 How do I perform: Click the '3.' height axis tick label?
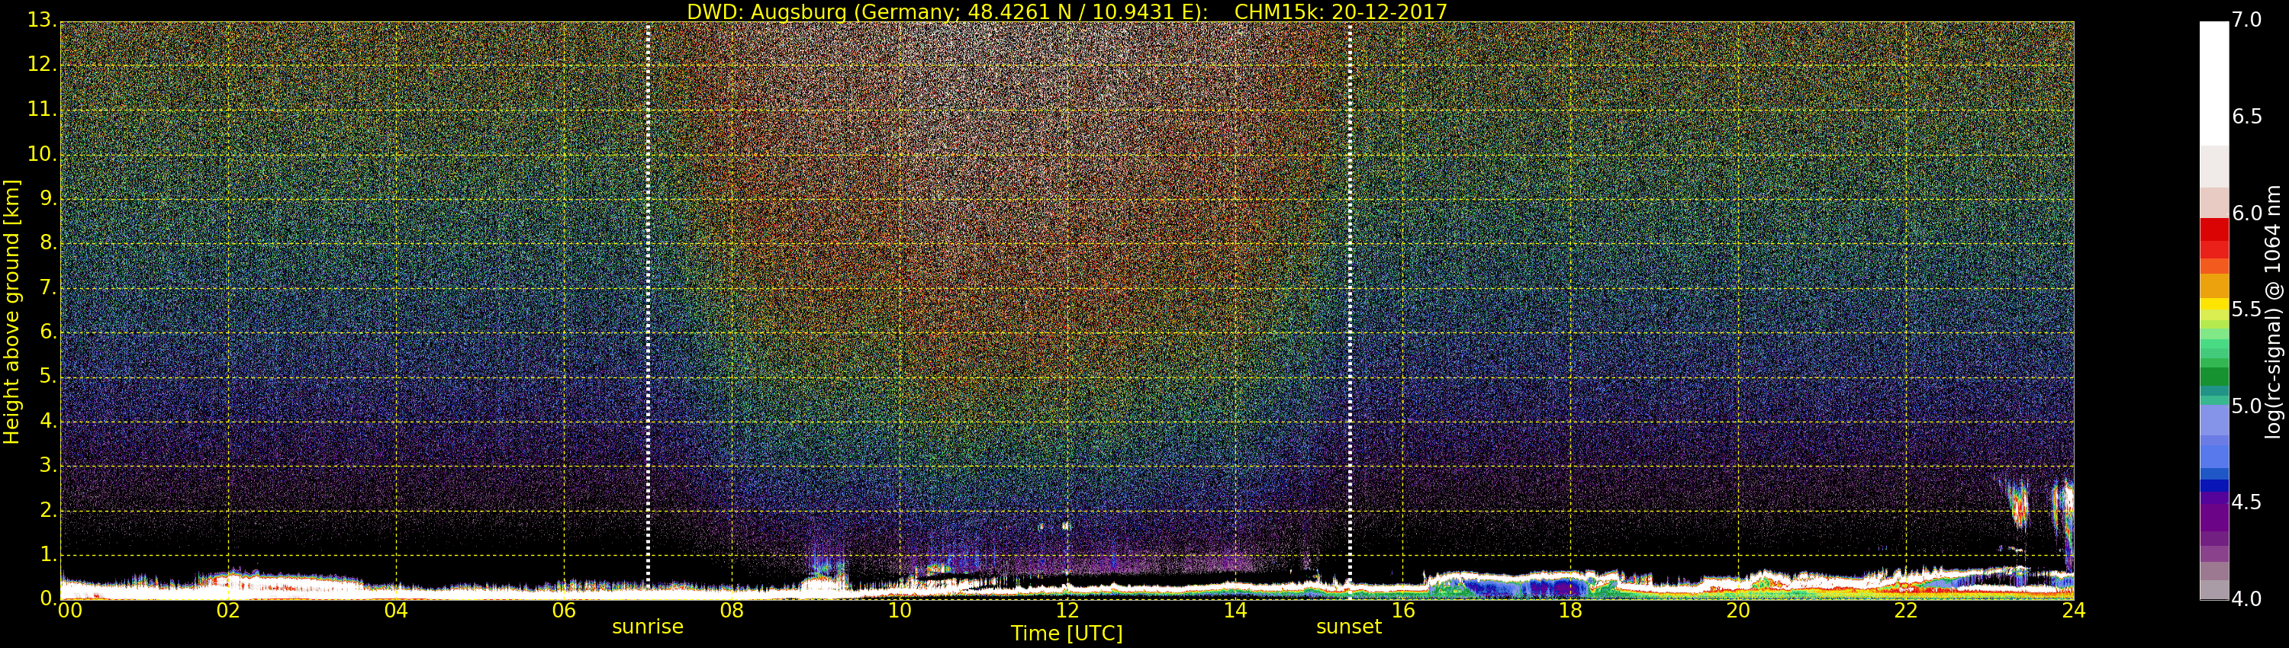(48, 466)
